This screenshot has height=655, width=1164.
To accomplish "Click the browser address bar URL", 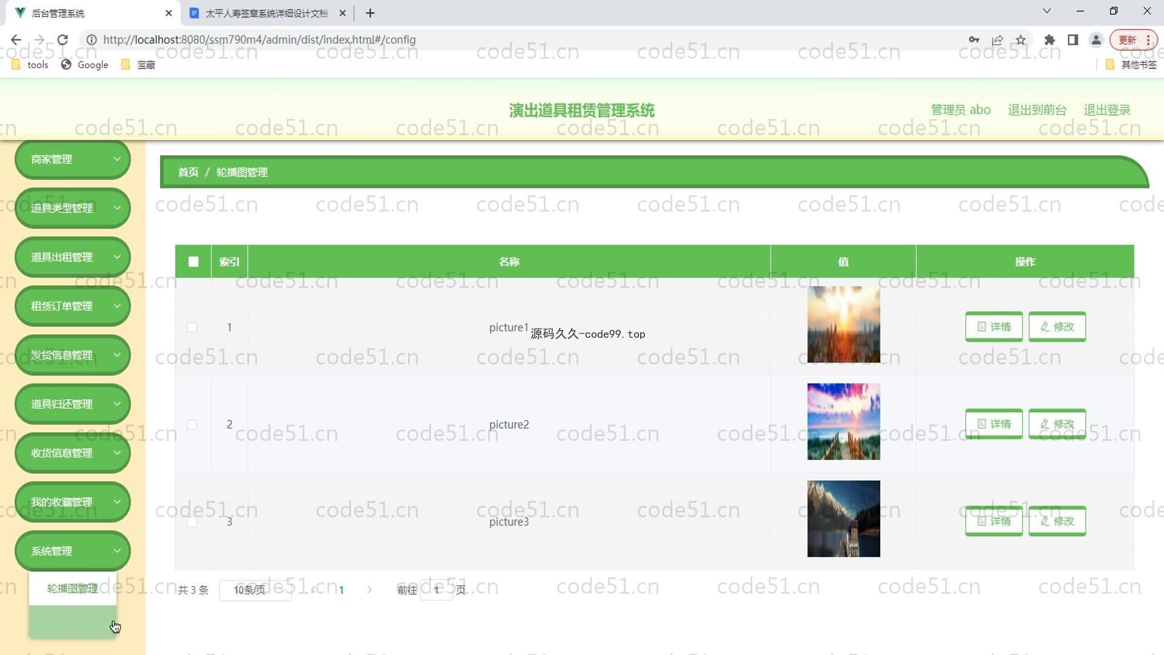I will pyautogui.click(x=259, y=39).
